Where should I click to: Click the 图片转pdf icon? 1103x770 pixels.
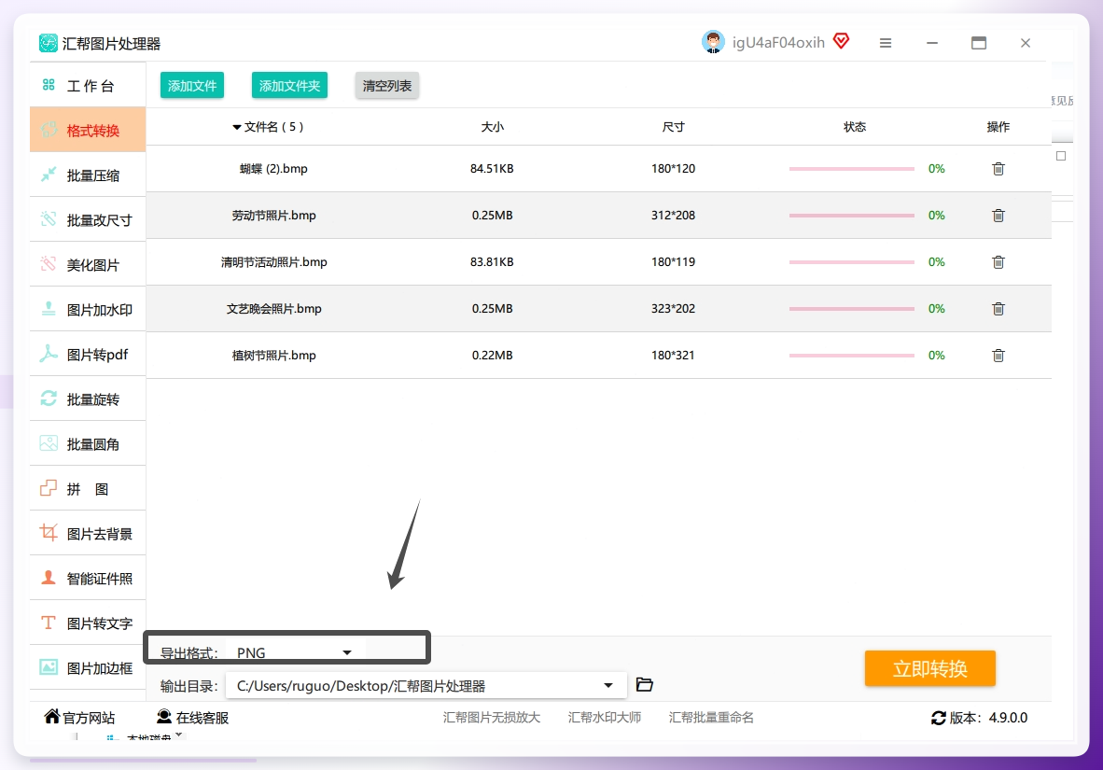tap(49, 354)
